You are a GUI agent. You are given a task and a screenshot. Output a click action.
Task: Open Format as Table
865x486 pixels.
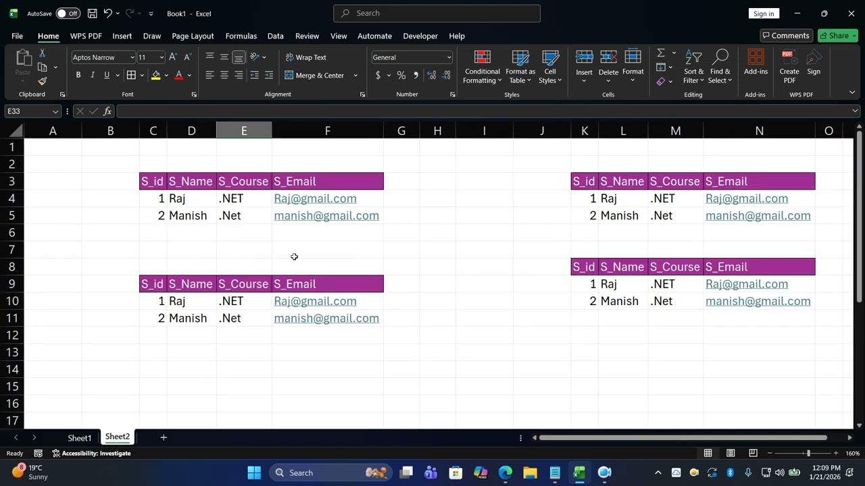point(520,67)
